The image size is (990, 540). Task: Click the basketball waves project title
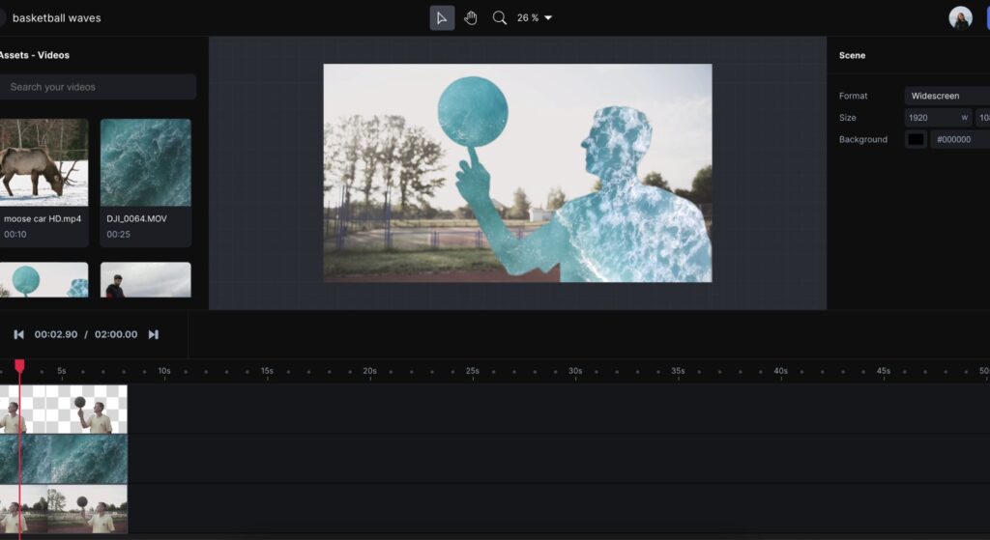click(x=56, y=18)
